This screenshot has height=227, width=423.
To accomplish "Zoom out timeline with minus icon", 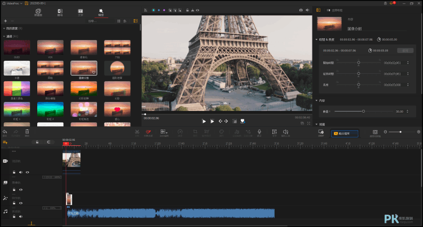I will point(385,132).
